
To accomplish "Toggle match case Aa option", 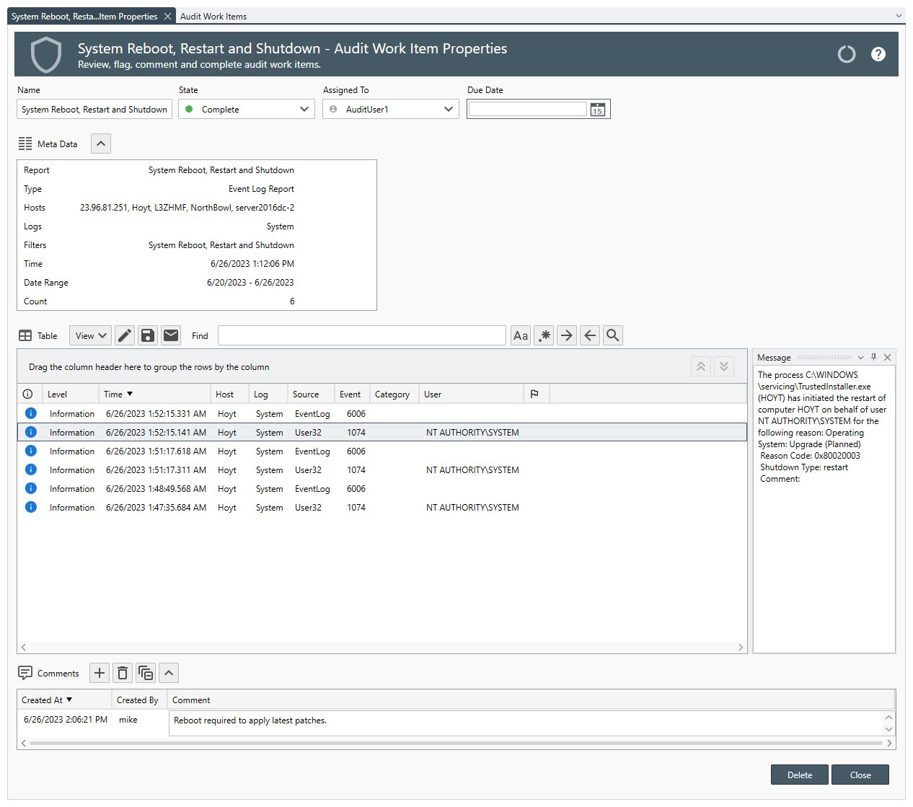I will point(521,335).
